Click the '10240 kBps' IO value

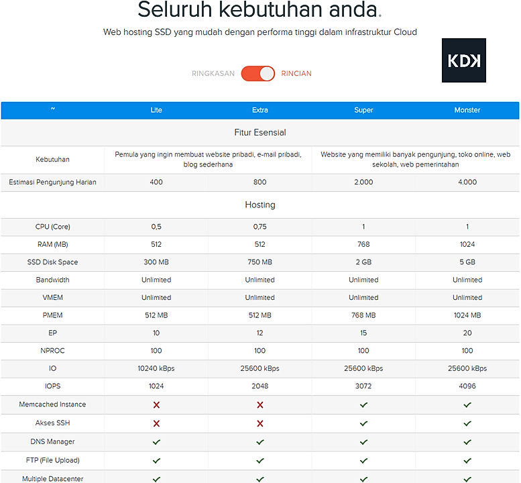[x=156, y=368]
